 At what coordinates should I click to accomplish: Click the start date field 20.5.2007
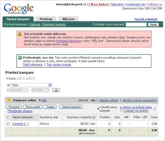click(19, 90)
